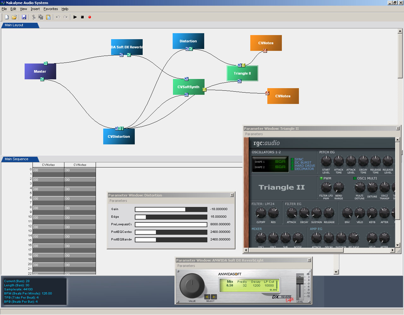The height and width of the screenshot is (315, 404).
Task: Open the Insert menu
Action: [35, 9]
